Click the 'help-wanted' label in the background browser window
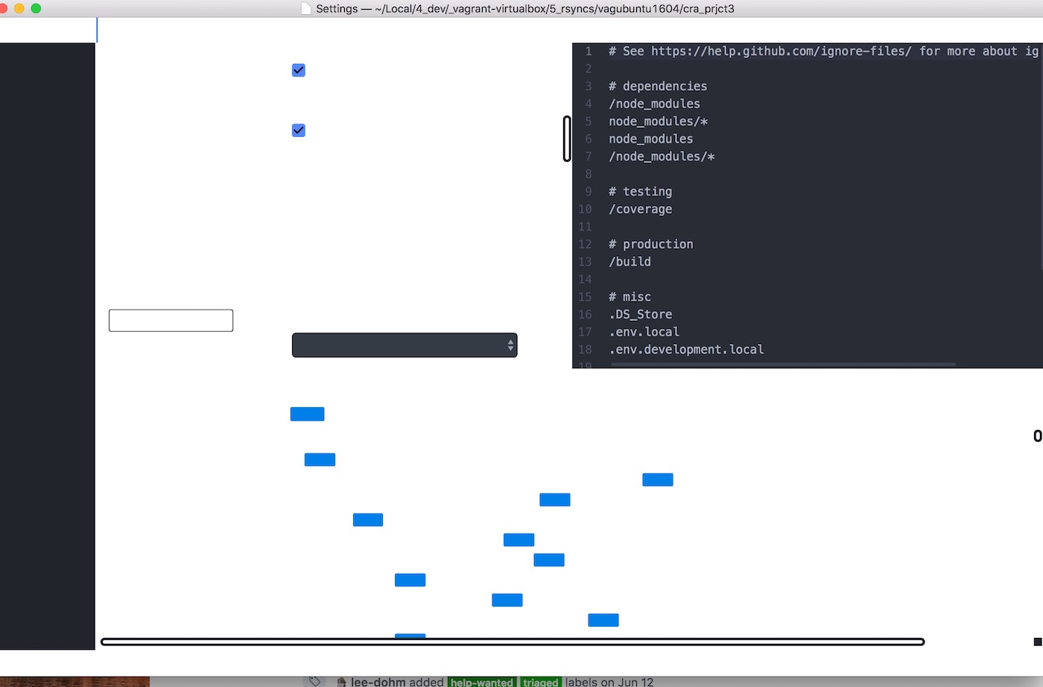Screen dimensions: 1043x687 (x=482, y=682)
